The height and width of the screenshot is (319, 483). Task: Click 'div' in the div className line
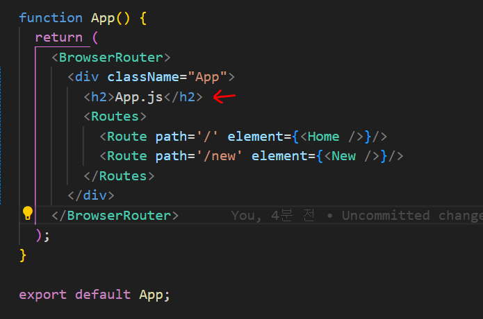pyautogui.click(x=87, y=77)
